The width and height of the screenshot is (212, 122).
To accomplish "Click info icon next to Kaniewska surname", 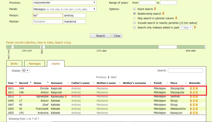I will 65,96.
